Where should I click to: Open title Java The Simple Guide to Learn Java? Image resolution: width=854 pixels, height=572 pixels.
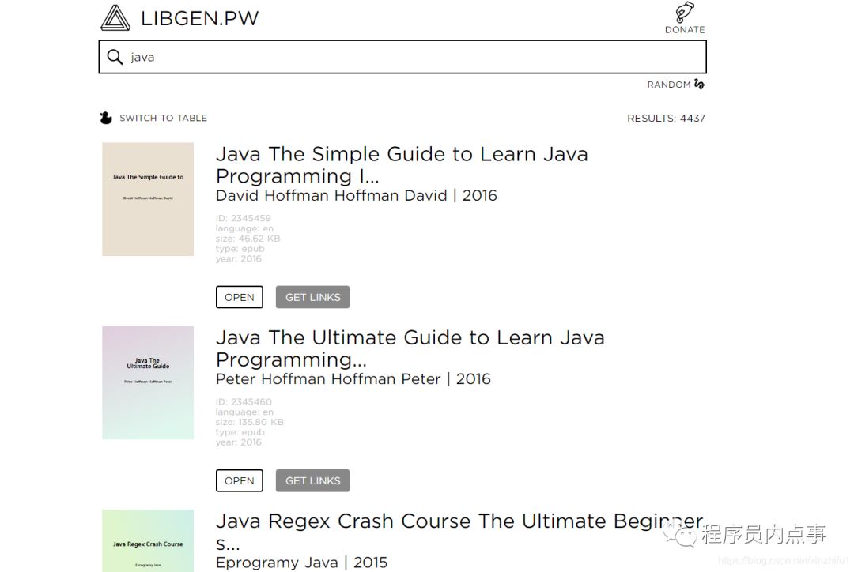click(402, 165)
